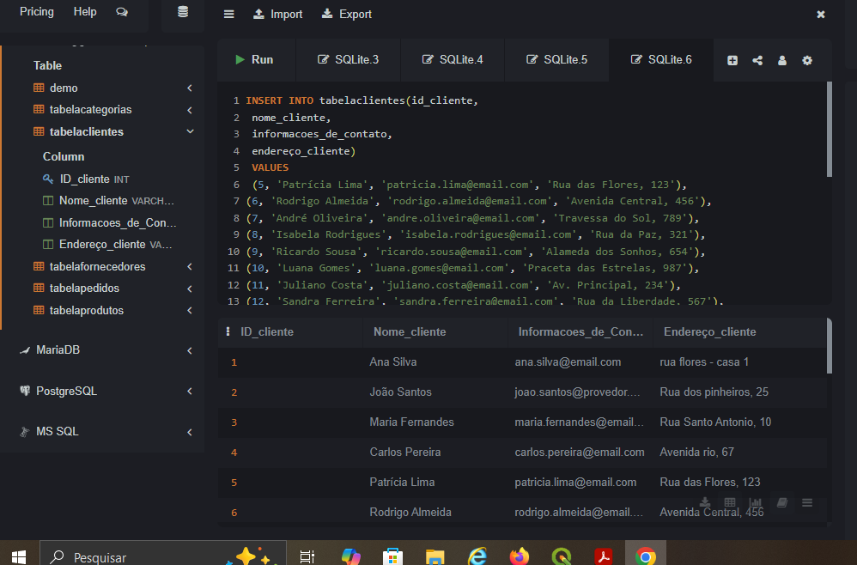Open the Help menu item
The image size is (857, 565).
(85, 11)
